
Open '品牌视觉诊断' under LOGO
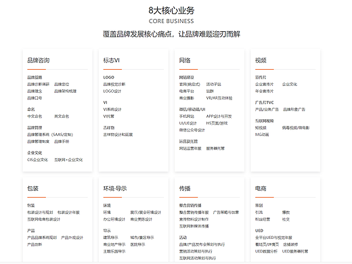tap(114, 85)
